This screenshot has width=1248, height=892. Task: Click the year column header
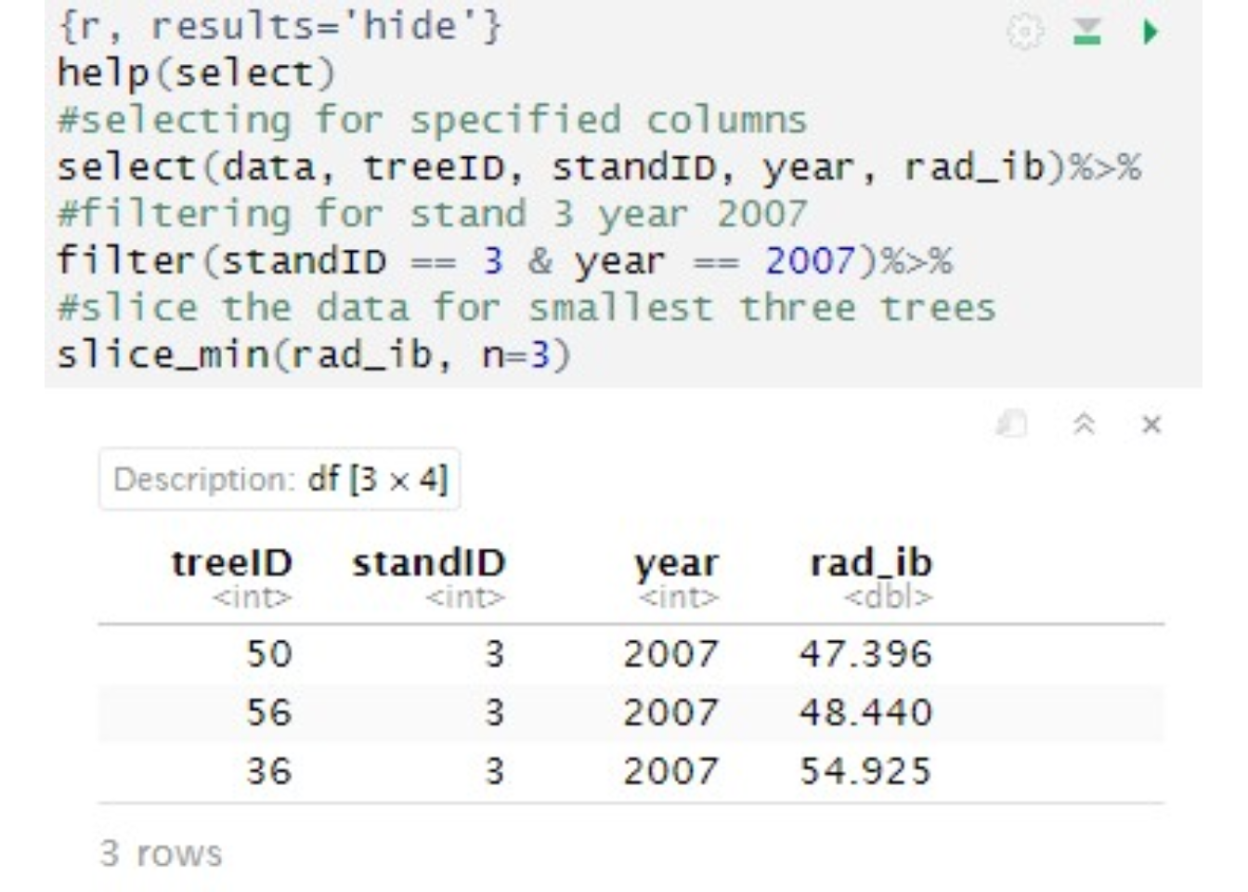(675, 563)
